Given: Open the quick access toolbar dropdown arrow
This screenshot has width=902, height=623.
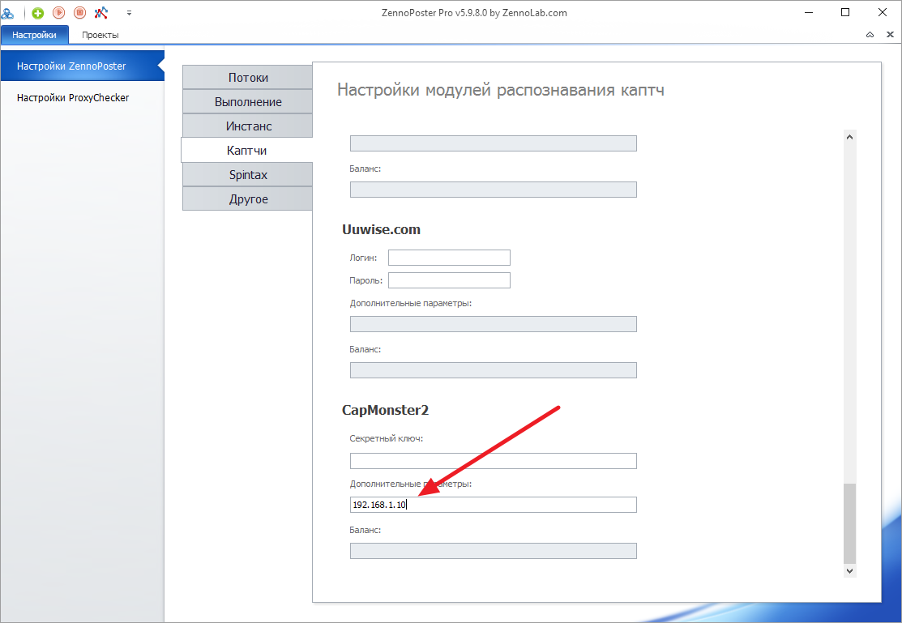Looking at the screenshot, I should coord(130,13).
